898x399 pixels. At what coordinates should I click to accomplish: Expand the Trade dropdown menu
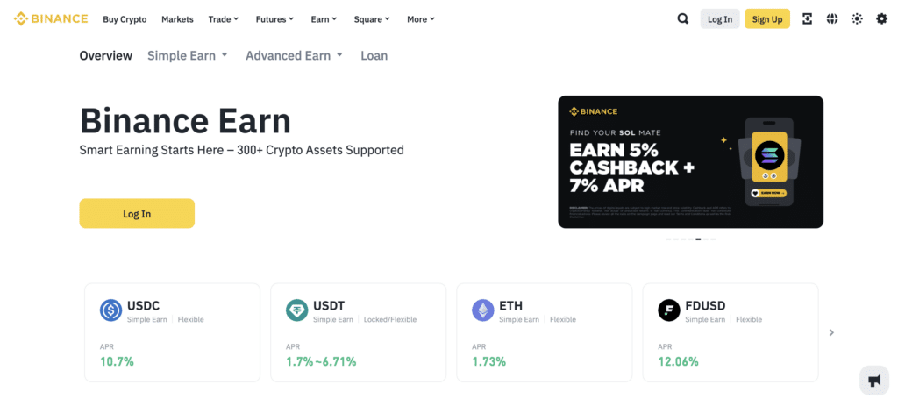pyautogui.click(x=224, y=19)
